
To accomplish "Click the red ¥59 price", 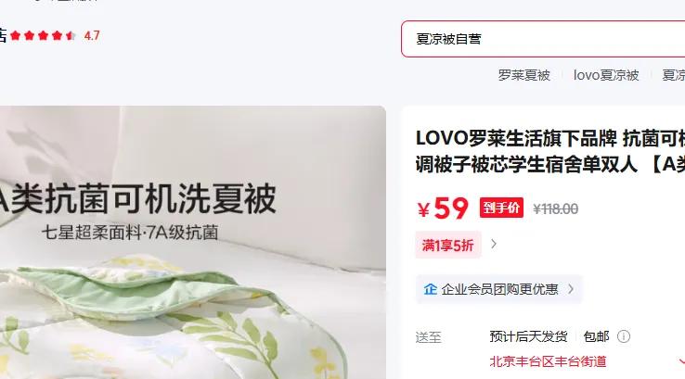I will pyautogui.click(x=443, y=208).
